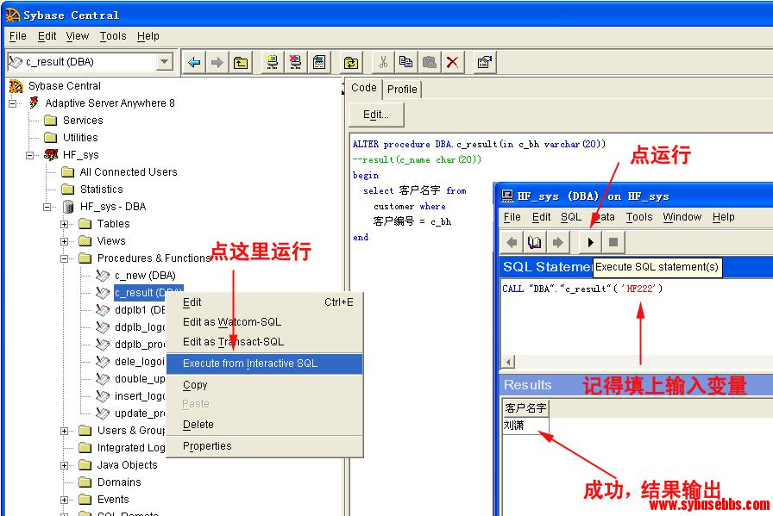Expand the Tables folder node

coord(65,224)
